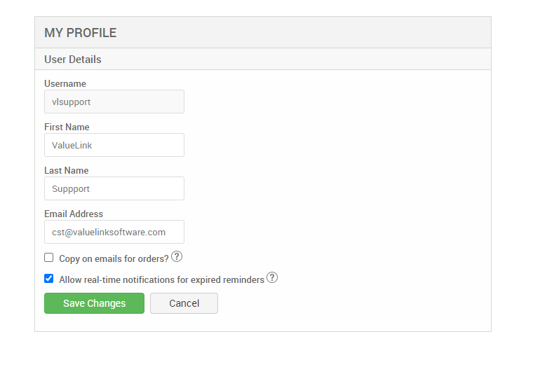The width and height of the screenshot is (547, 381).
Task: Click the Last Name label
Action: pyautogui.click(x=67, y=170)
